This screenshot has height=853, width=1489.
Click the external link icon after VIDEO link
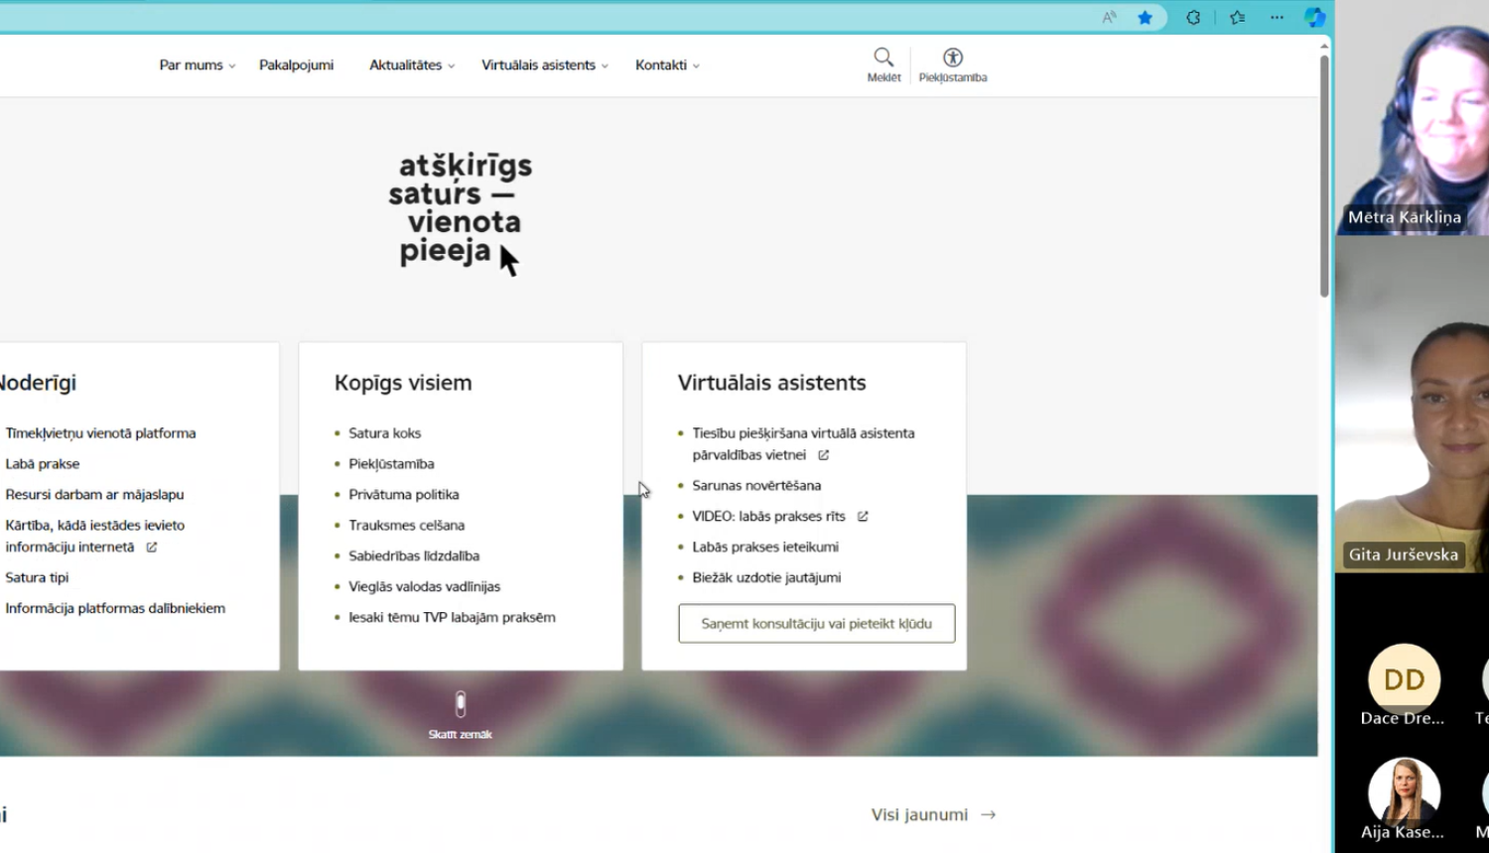(863, 516)
